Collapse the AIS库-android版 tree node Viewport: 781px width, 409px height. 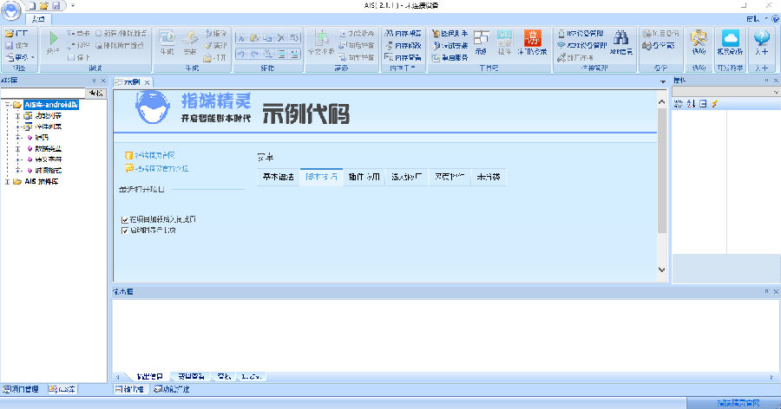point(8,105)
